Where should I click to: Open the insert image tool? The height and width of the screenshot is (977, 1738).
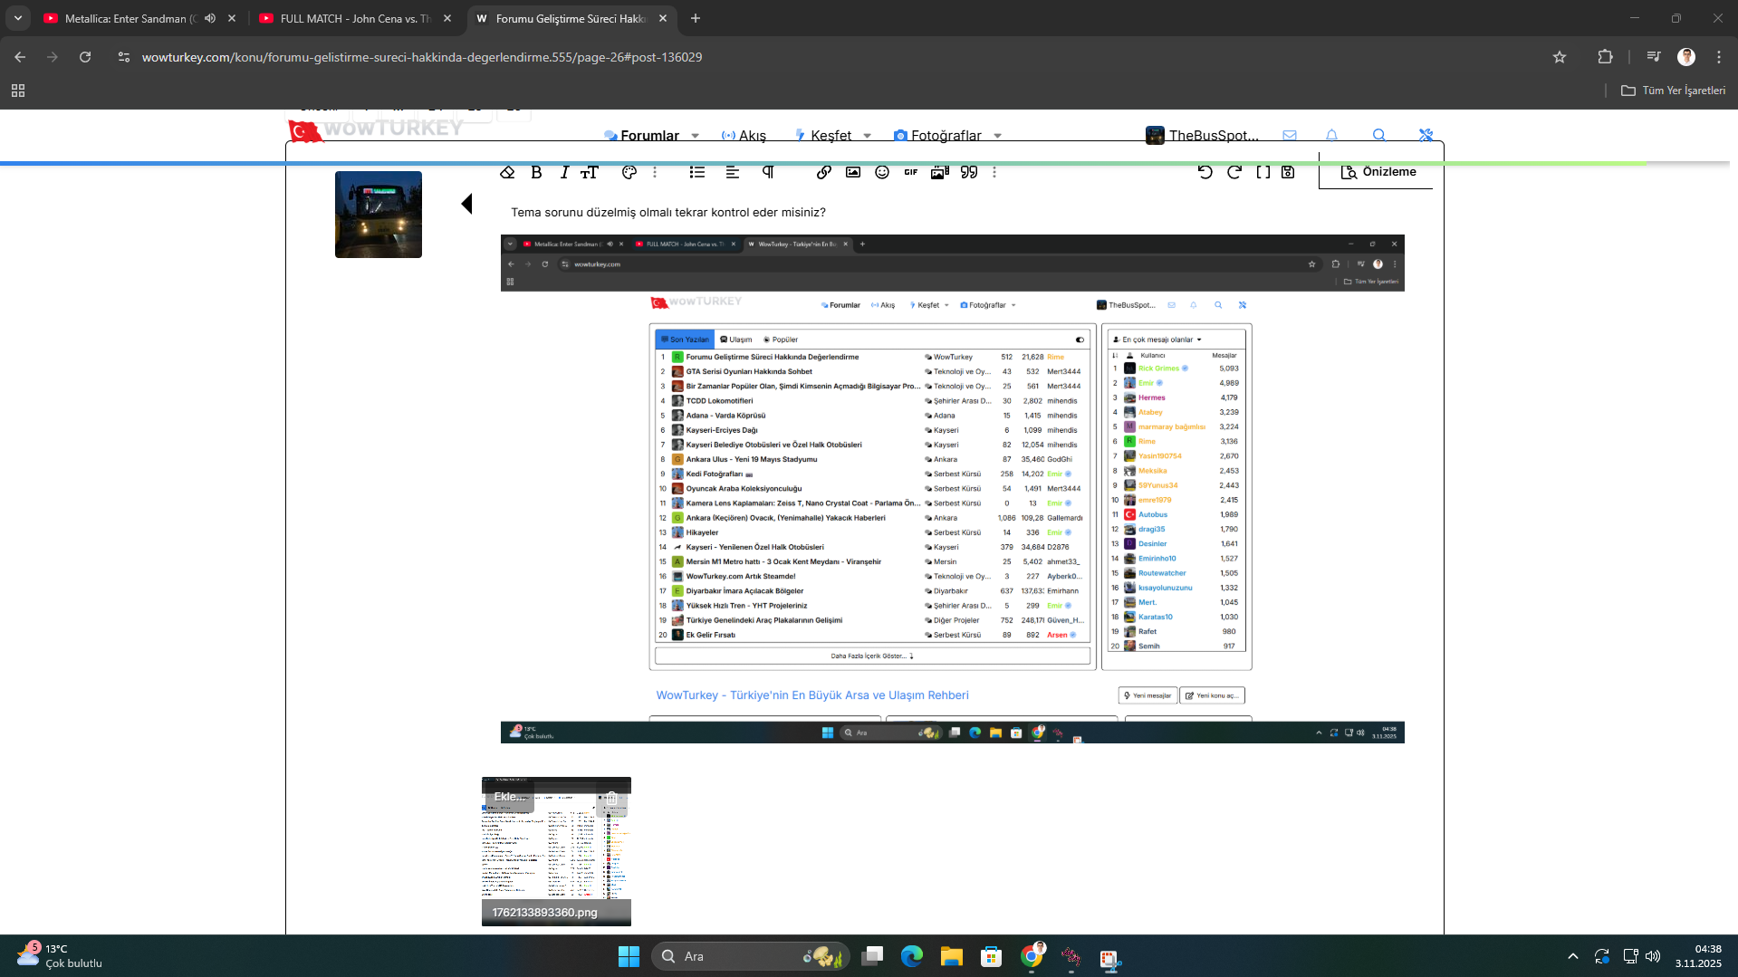[852, 172]
